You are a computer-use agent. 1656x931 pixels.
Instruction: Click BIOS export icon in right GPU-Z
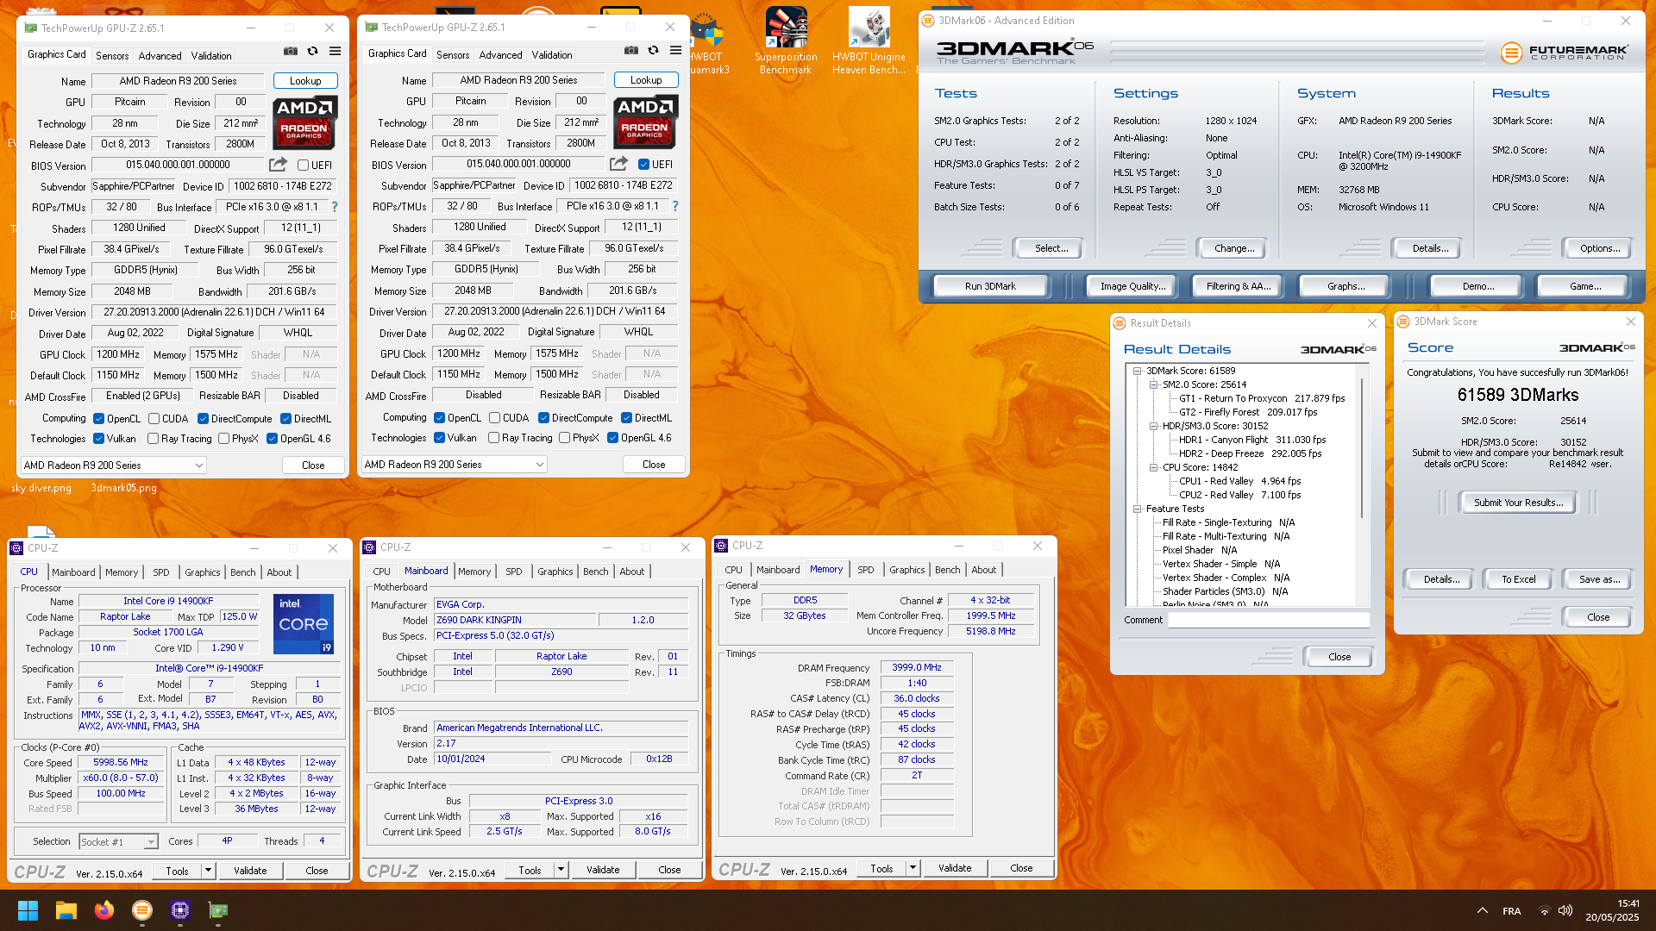[618, 164]
